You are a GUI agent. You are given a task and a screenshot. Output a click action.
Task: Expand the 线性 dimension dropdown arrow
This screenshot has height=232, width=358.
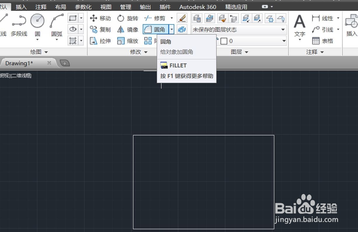[x=338, y=18]
